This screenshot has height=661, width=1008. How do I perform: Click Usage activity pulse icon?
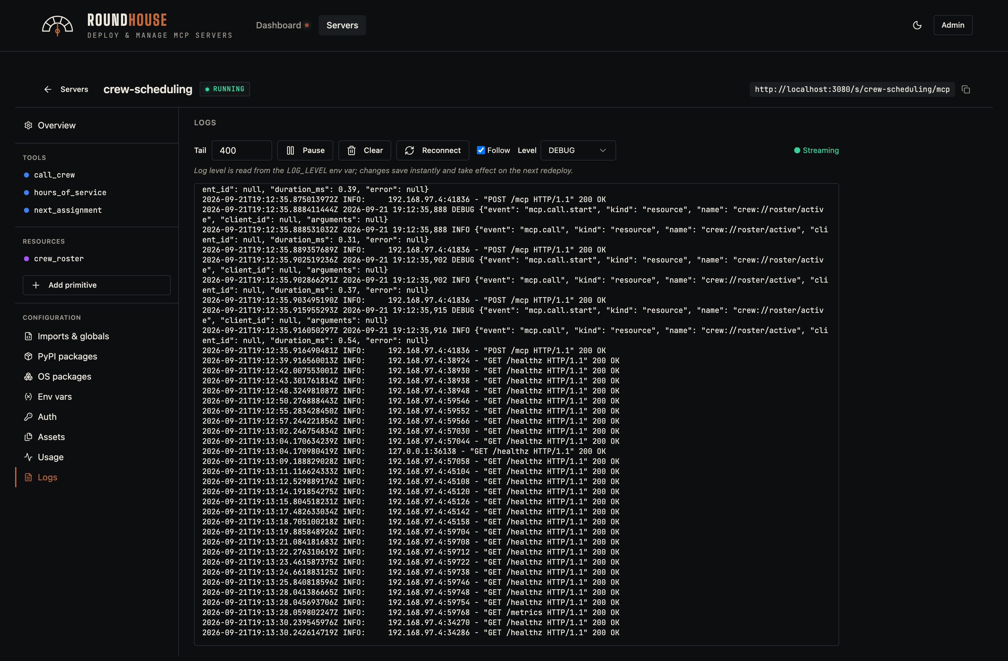(28, 457)
